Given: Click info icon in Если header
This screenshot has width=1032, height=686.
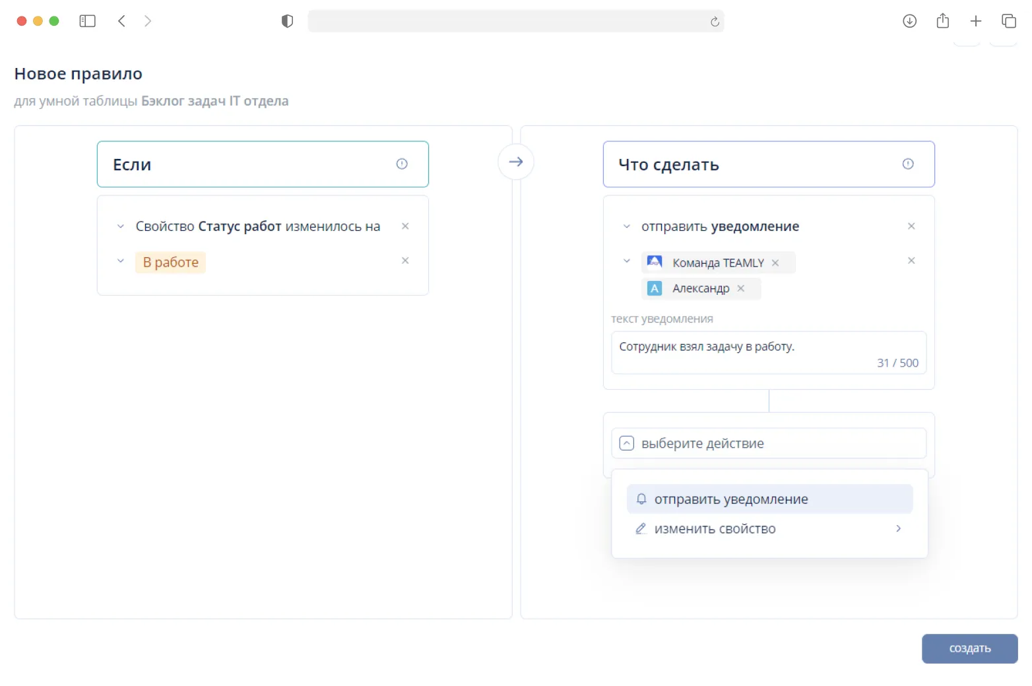Looking at the screenshot, I should (x=401, y=164).
